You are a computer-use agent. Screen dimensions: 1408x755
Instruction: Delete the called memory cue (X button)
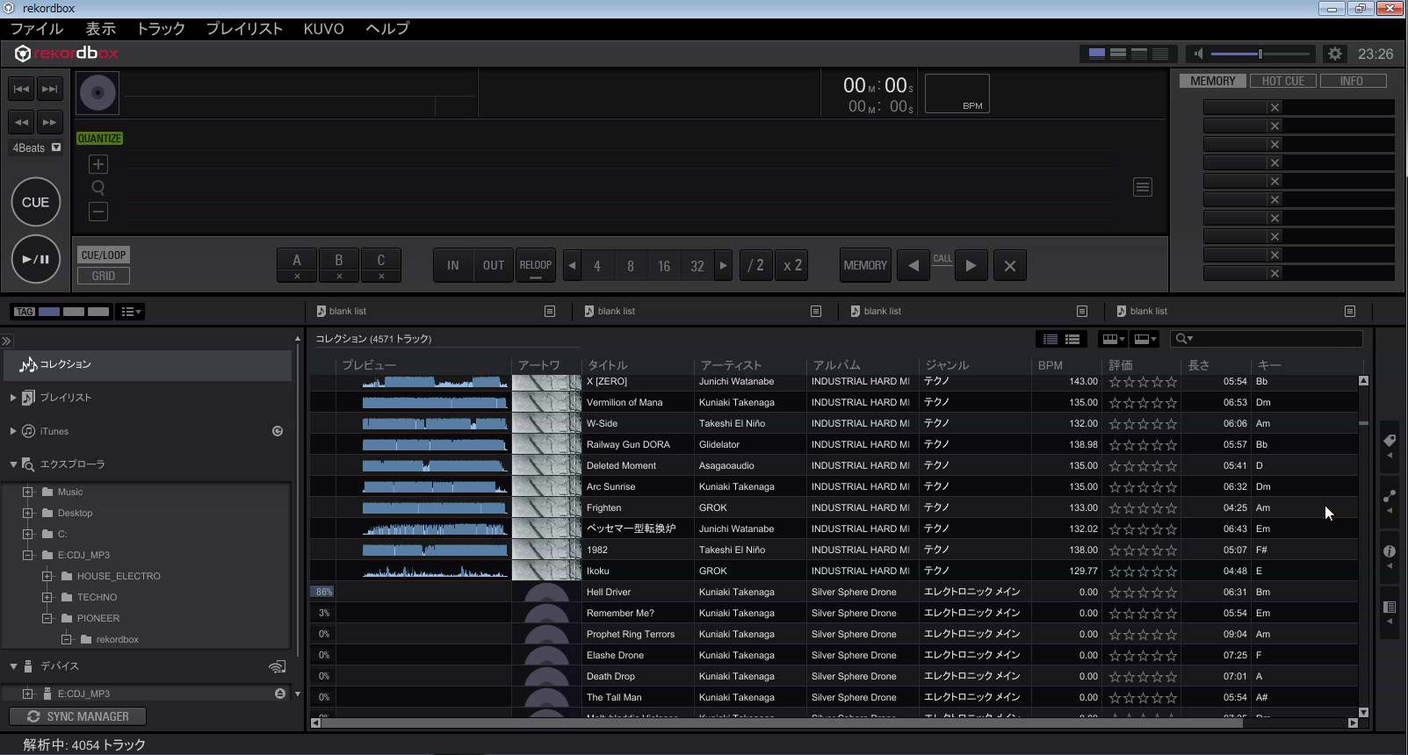click(1010, 265)
